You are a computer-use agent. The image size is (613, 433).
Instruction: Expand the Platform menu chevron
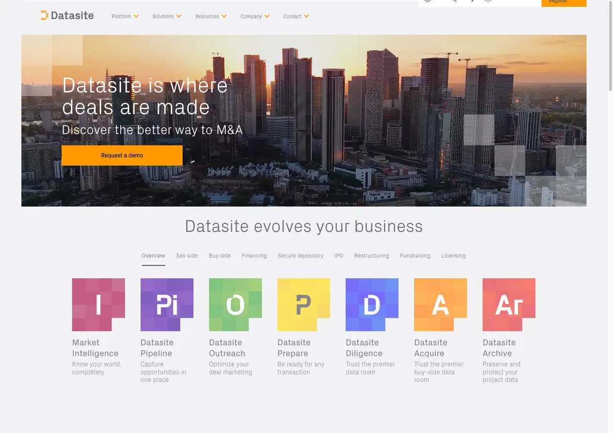click(x=136, y=16)
